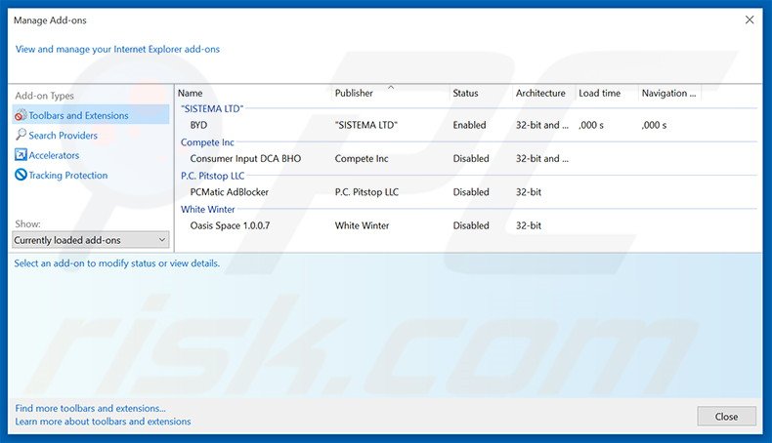The height and width of the screenshot is (443, 772).
Task: Close the Manage Add-ons window with X
Action: tap(750, 20)
